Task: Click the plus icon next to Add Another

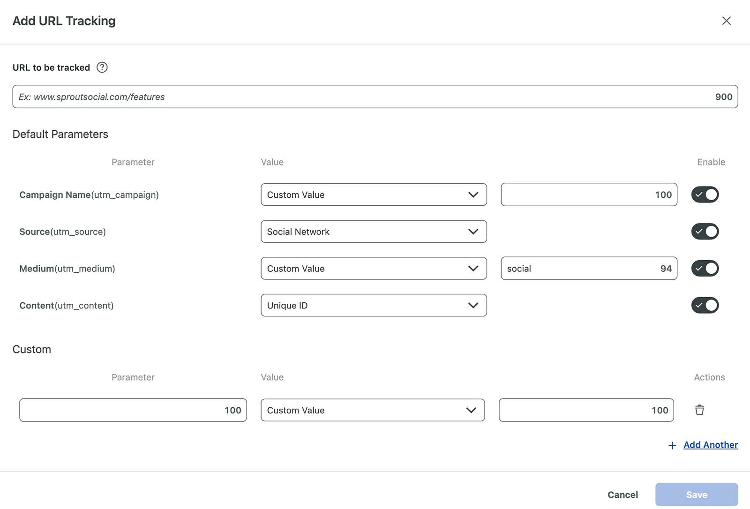Action: click(x=672, y=445)
